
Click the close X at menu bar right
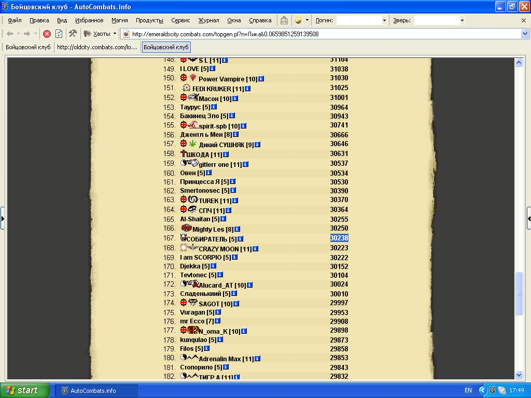[524, 20]
